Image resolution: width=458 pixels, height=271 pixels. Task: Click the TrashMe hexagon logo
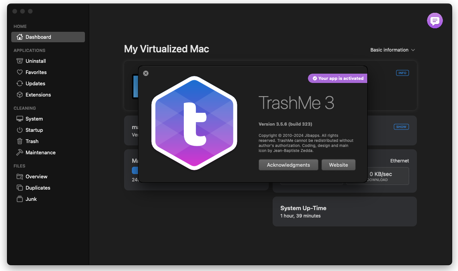click(x=194, y=123)
